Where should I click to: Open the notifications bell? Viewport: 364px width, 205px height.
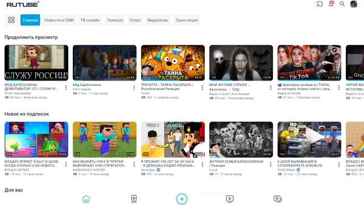point(331,4)
